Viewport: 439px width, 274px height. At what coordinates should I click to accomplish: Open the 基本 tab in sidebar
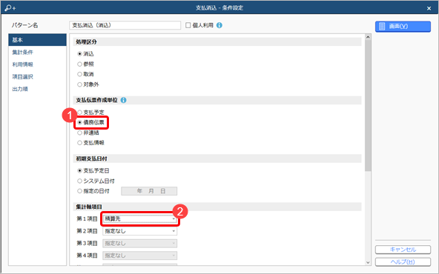37,40
